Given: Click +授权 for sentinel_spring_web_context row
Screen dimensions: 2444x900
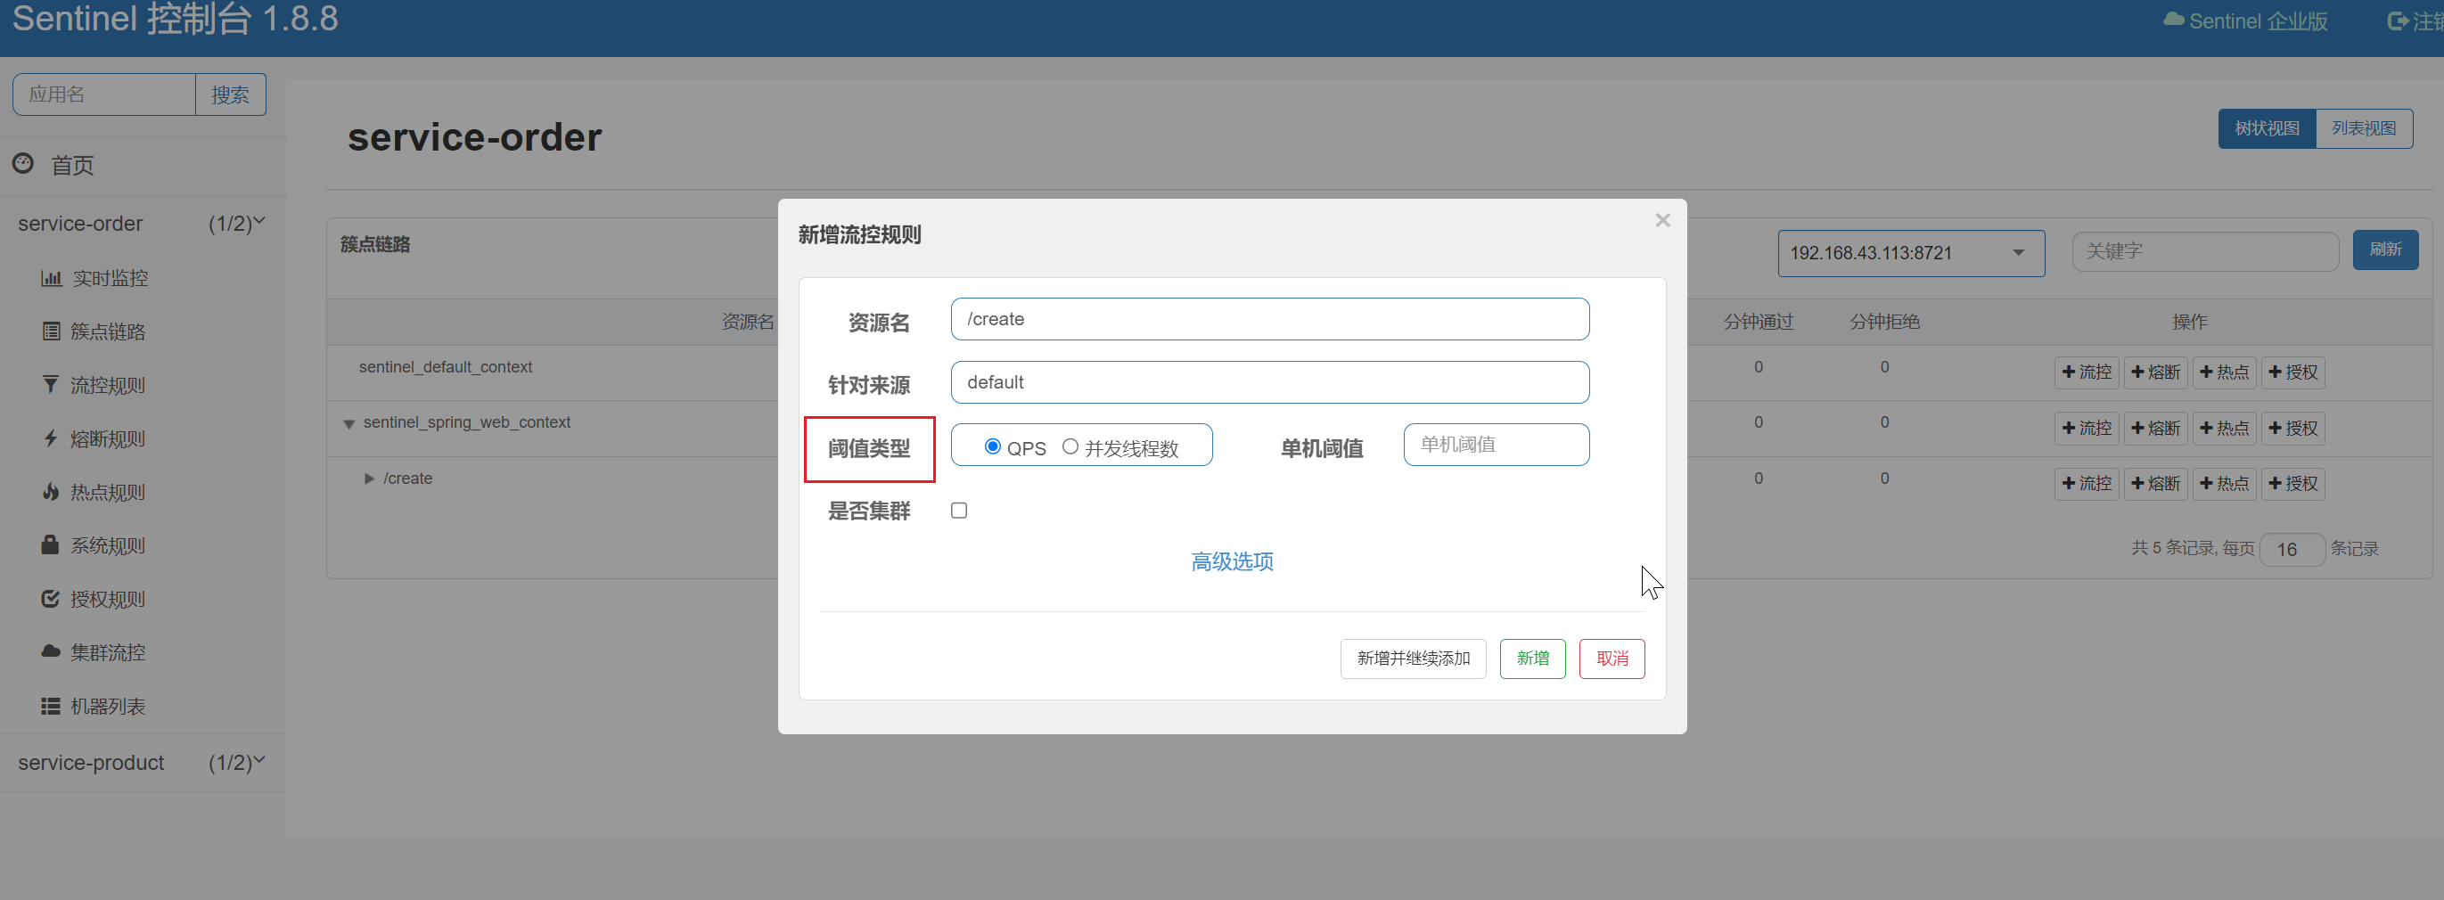Looking at the screenshot, I should coord(2293,428).
